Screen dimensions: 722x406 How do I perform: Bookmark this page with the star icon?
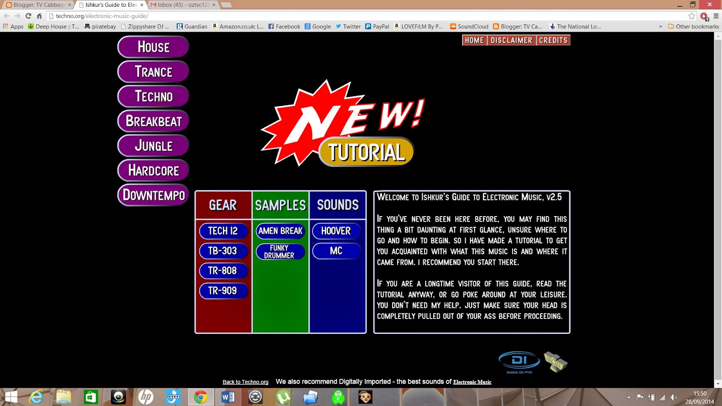tap(692, 16)
